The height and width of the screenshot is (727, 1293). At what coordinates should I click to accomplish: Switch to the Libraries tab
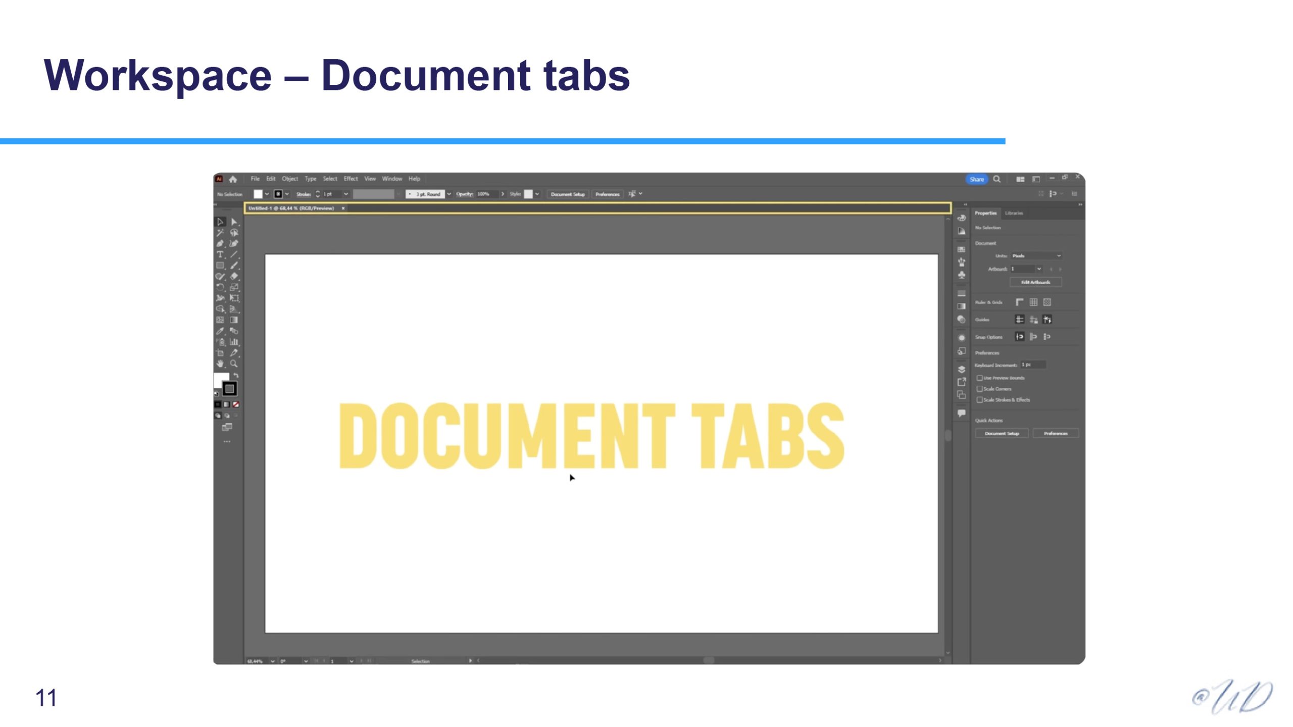click(1014, 213)
